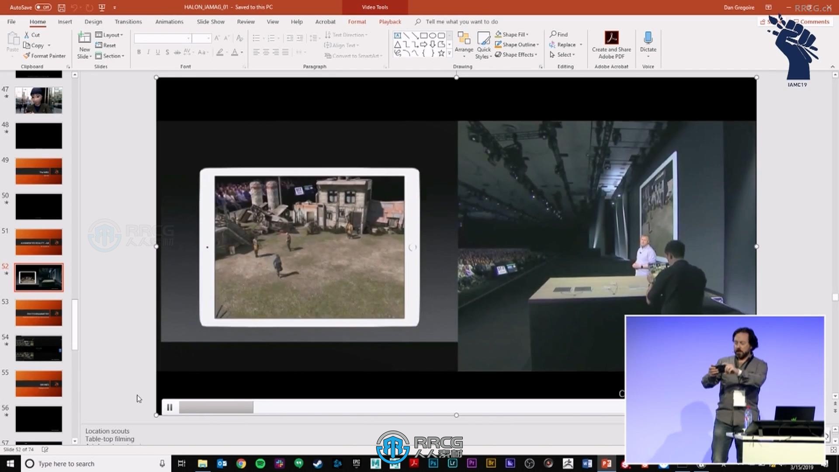
Task: Open Google Chrome from the taskbar
Action: point(241,464)
